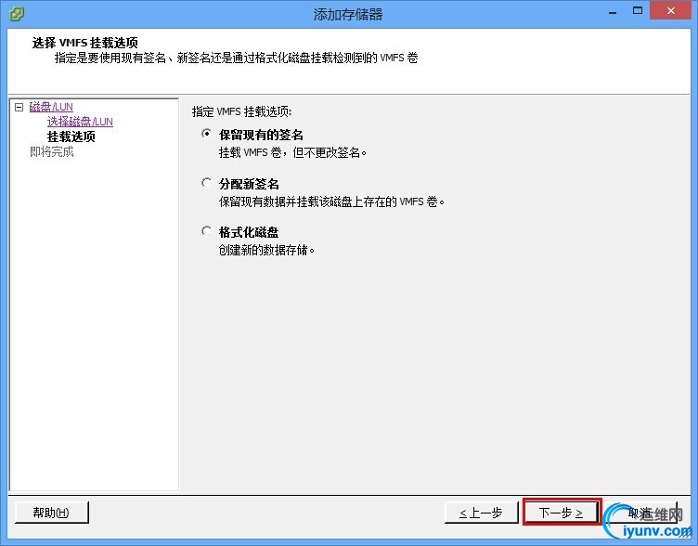
Task: Click the 选择 VMFS 挂载选项 heading
Action: pyautogui.click(x=85, y=43)
